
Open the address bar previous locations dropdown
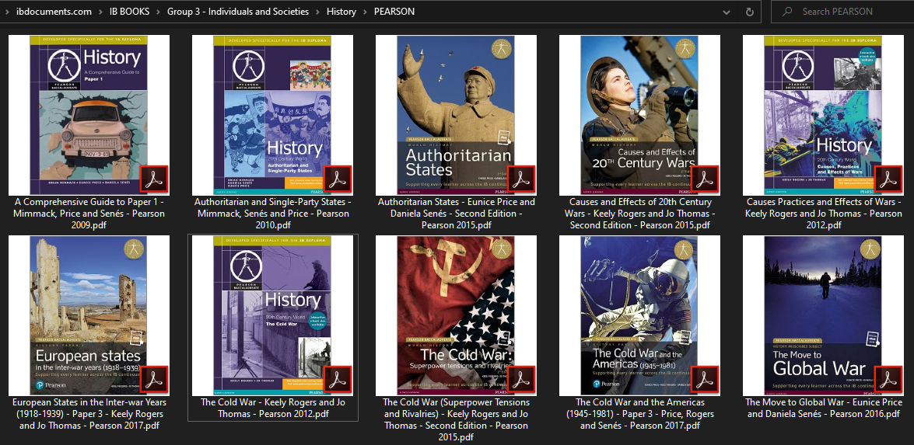(x=727, y=12)
